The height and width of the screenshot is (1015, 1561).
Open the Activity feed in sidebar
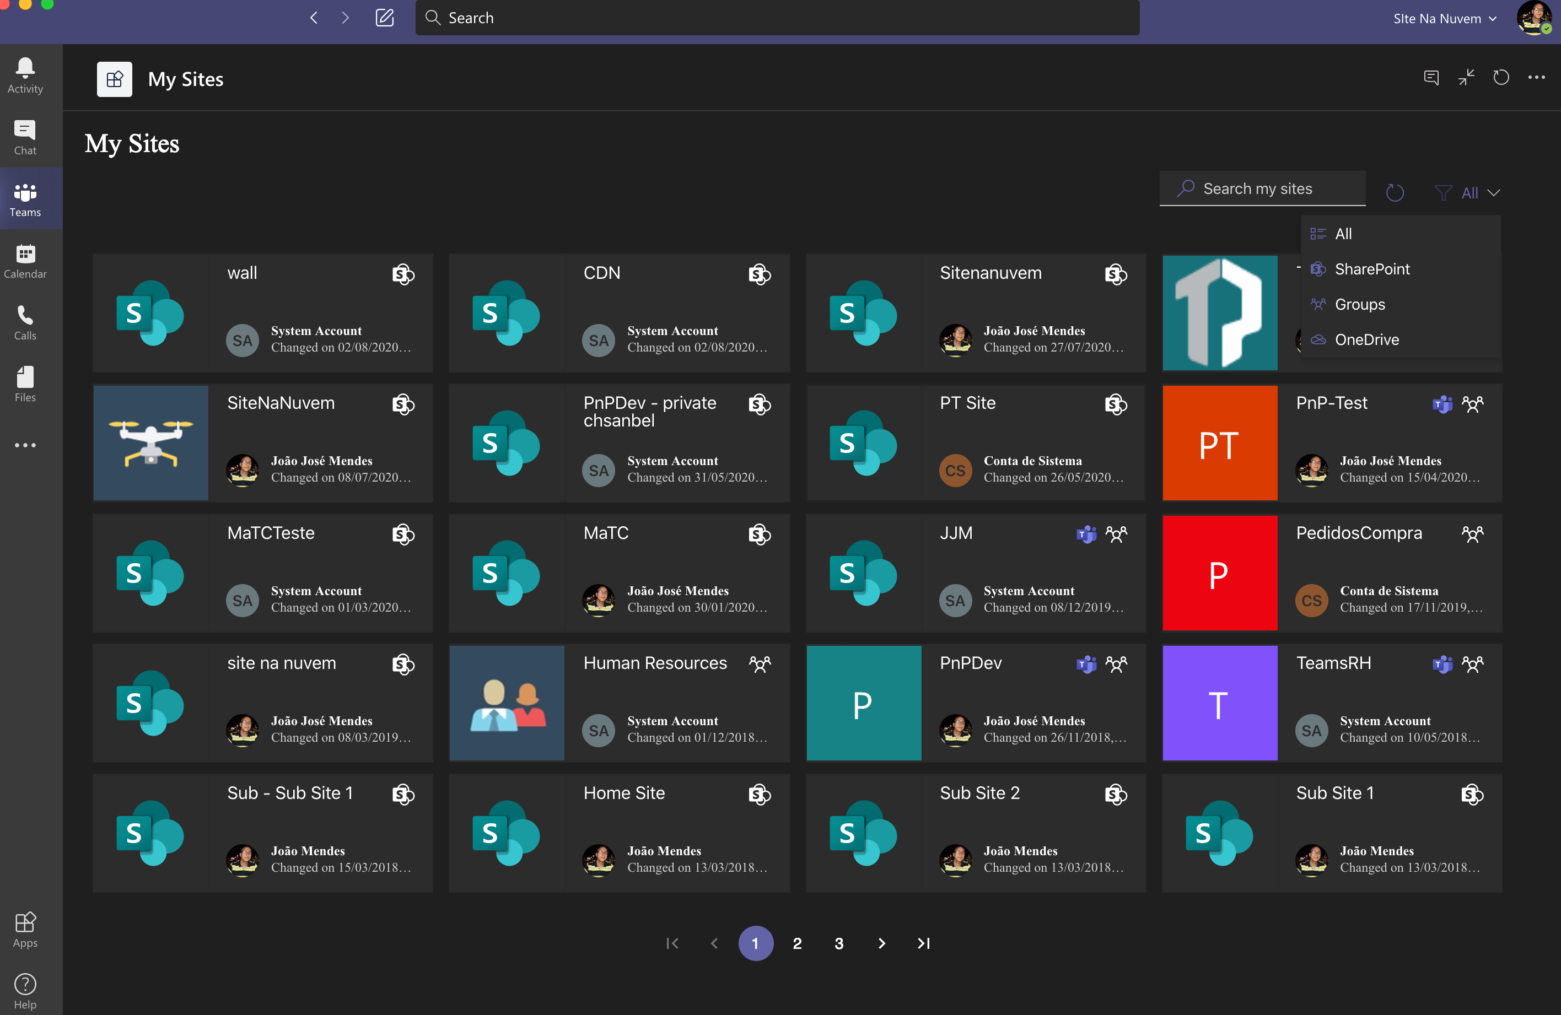click(25, 75)
